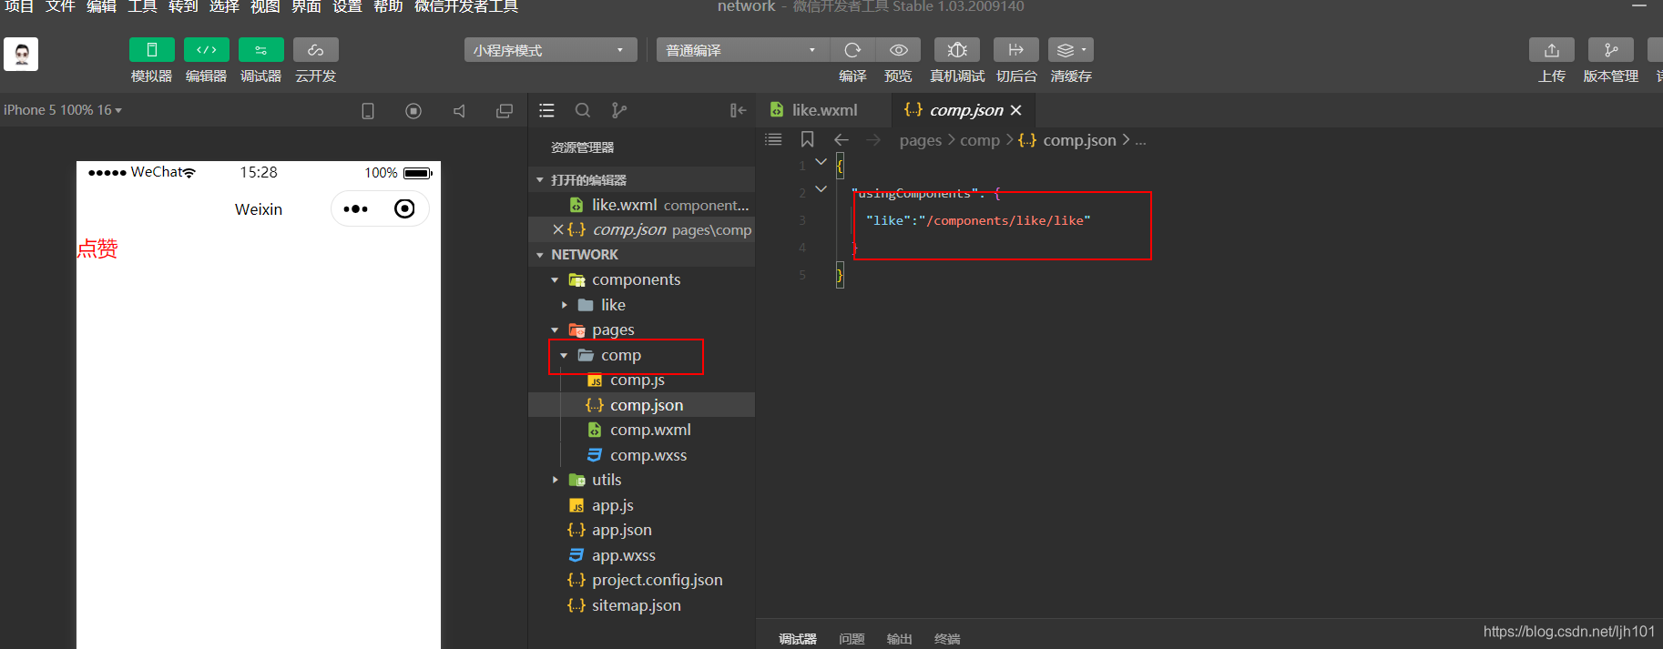Viewport: 1663px width, 649px height.
Task: Collapse the pages folder
Action: click(555, 330)
